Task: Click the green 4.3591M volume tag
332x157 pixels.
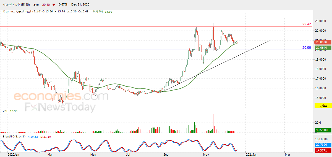Action: click(323, 130)
